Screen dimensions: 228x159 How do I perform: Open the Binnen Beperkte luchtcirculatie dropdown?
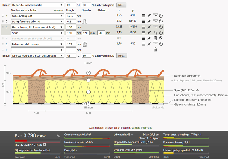click(x=38, y=5)
